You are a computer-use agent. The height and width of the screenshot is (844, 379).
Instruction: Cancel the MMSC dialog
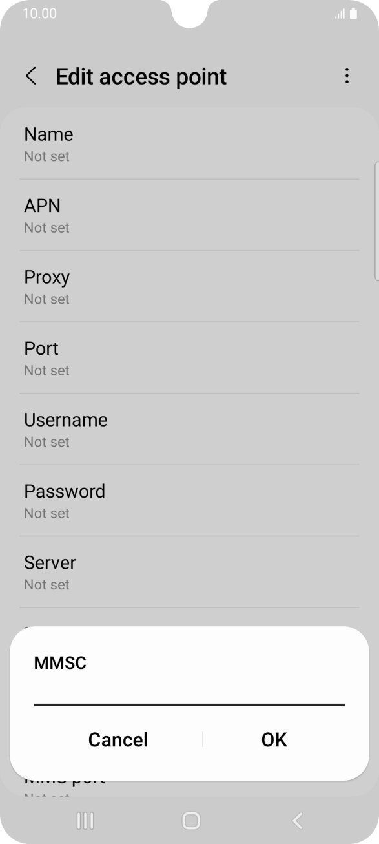tap(118, 739)
